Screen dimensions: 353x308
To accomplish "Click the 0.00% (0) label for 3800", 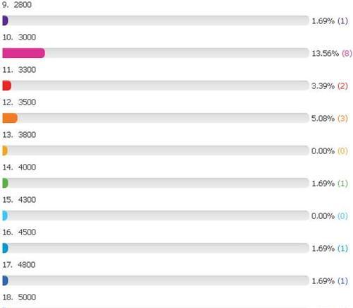I will [330, 151].
